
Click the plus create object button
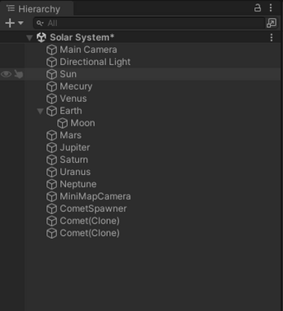tap(10, 23)
